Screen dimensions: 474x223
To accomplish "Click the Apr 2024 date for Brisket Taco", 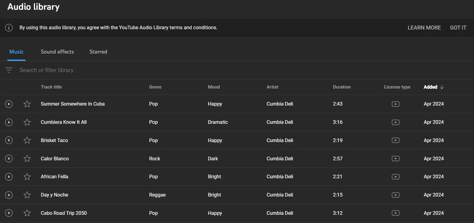I will point(433,140).
